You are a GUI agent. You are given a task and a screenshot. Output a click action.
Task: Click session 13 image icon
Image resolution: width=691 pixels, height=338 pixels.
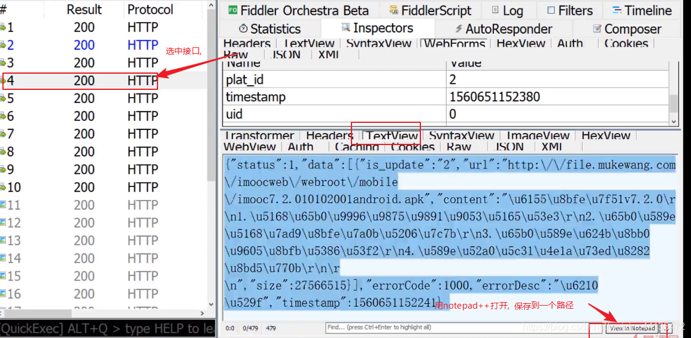click(x=3, y=240)
